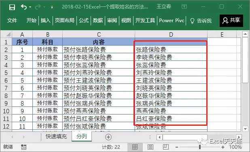Click the 100% zoom level
This screenshot has height=152, width=250.
coord(235,147)
